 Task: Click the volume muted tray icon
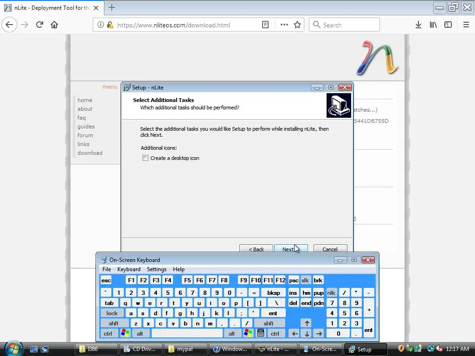tap(439, 349)
